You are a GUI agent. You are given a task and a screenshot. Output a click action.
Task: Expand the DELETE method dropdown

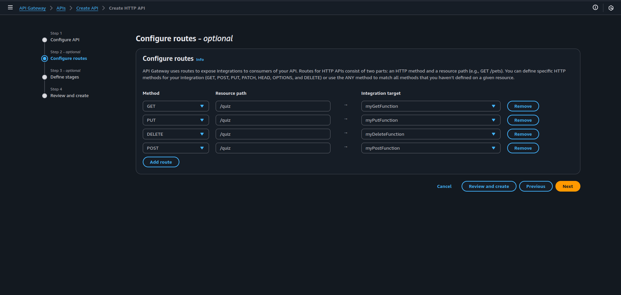tap(175, 134)
